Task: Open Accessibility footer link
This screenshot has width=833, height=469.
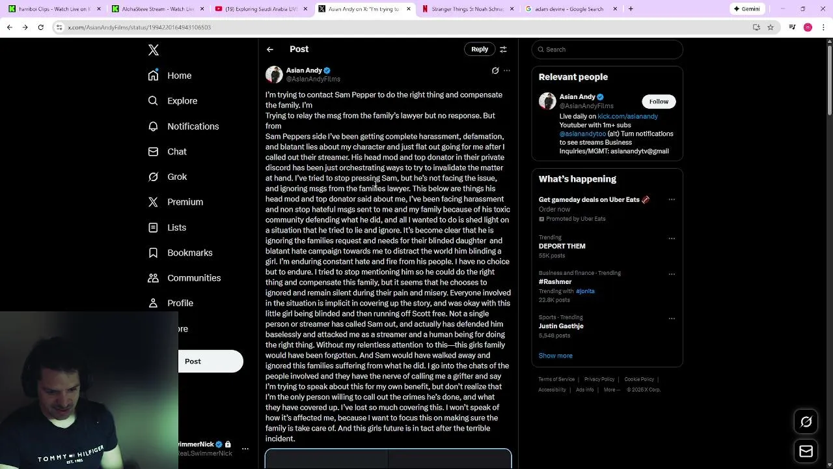Action: (x=553, y=390)
